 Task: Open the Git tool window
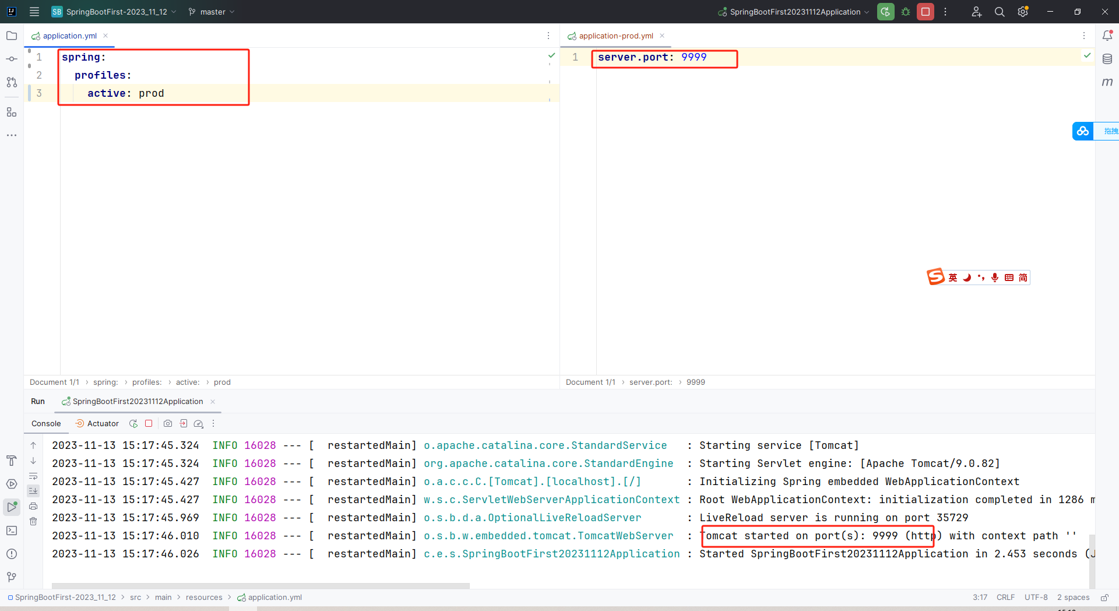[x=12, y=577]
